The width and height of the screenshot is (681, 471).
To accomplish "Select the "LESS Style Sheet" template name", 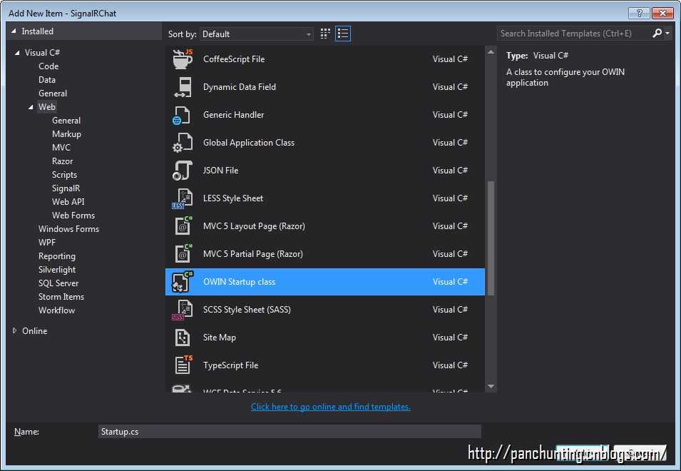I will click(232, 198).
